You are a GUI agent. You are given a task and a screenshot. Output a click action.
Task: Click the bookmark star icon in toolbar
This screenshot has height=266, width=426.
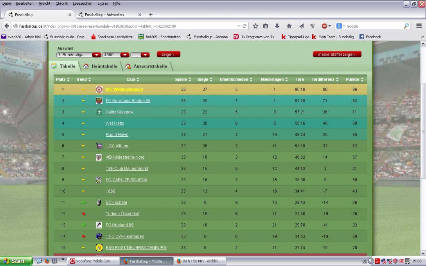[255, 26]
